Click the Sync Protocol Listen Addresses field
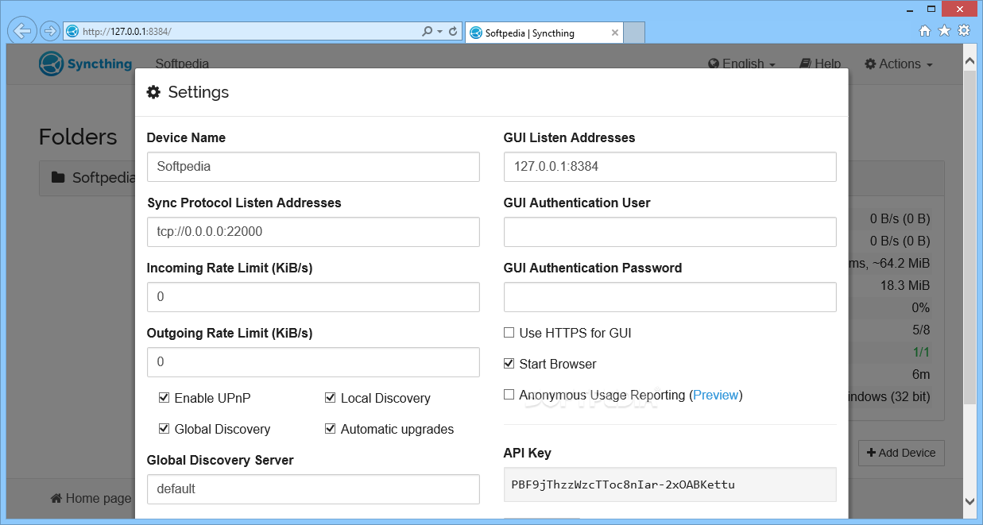The width and height of the screenshot is (983, 525). click(x=313, y=232)
